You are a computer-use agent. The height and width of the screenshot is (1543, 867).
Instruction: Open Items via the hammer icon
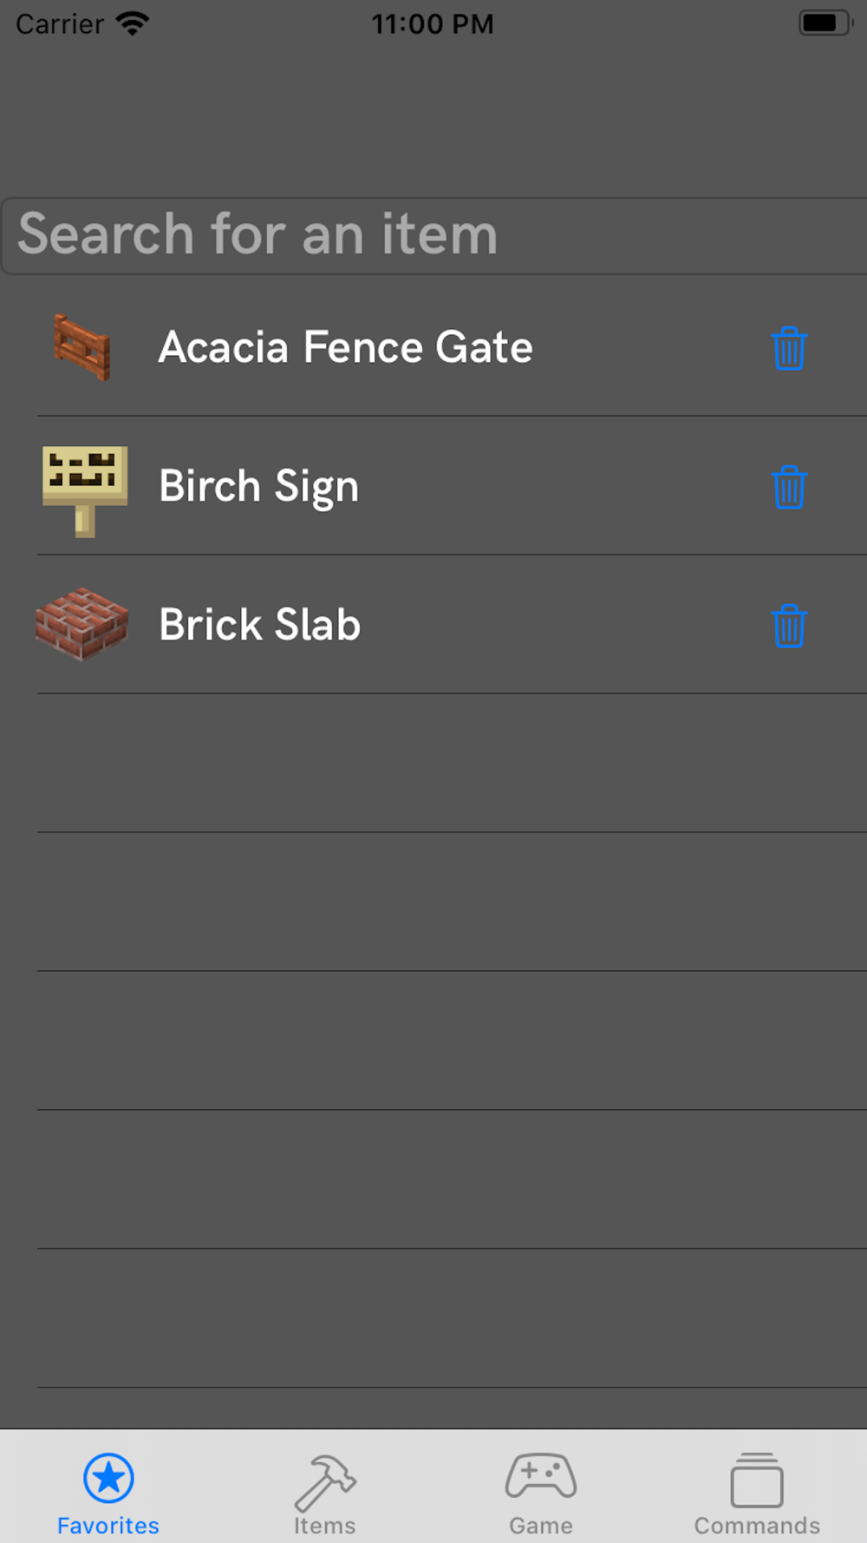point(325,1482)
